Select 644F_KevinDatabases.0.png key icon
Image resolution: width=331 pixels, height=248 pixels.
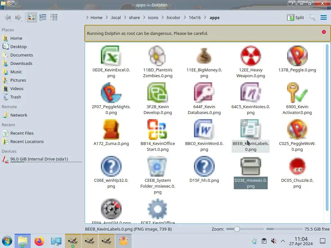pos(204,93)
